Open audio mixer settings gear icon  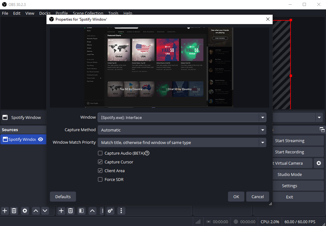tap(110, 211)
